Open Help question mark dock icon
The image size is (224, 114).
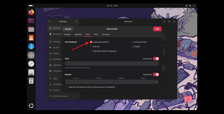31,46
